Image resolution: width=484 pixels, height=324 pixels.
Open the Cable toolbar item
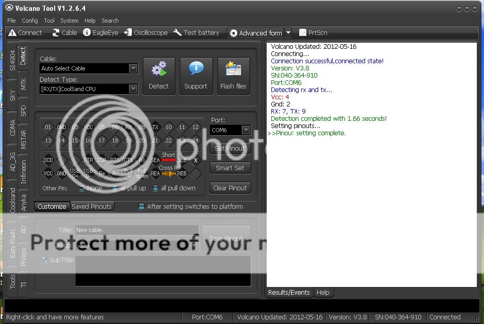[64, 33]
